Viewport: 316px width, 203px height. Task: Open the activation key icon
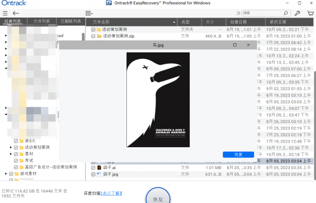tap(297, 13)
